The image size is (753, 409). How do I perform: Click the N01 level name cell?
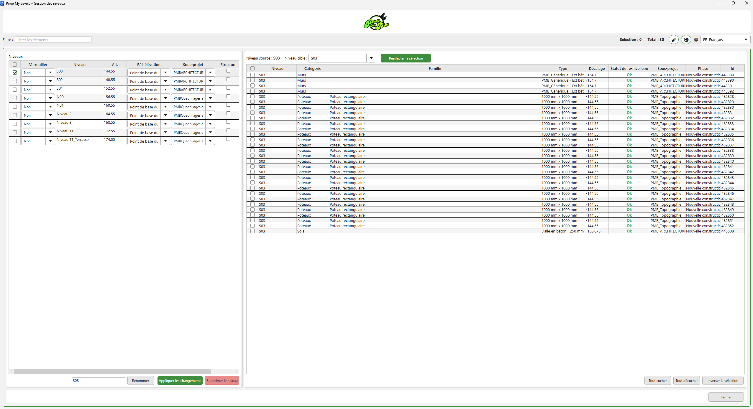click(79, 107)
